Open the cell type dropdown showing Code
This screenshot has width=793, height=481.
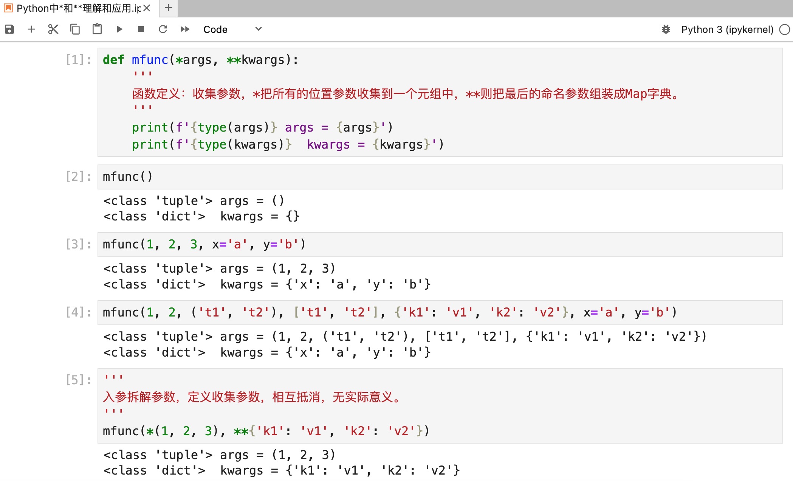[x=232, y=29]
